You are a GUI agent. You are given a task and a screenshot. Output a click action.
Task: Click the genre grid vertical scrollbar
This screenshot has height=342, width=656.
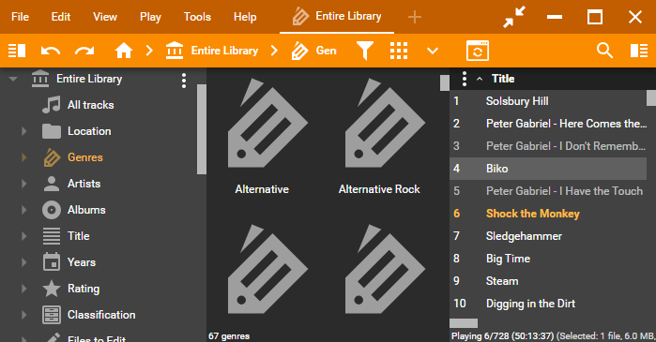(x=444, y=82)
